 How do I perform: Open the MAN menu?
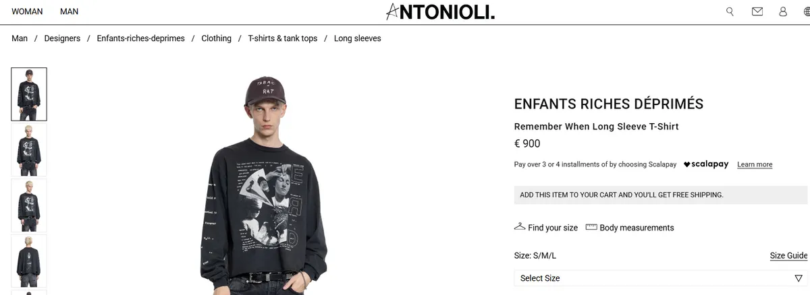point(69,11)
